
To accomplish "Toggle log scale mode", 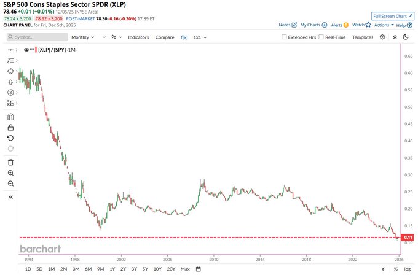I will 408,269.
